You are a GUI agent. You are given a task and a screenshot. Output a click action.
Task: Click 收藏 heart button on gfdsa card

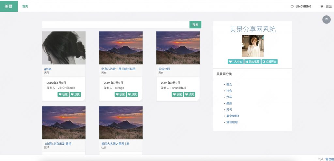pos(63,94)
